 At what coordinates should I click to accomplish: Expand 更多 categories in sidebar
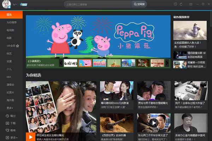point(10,108)
